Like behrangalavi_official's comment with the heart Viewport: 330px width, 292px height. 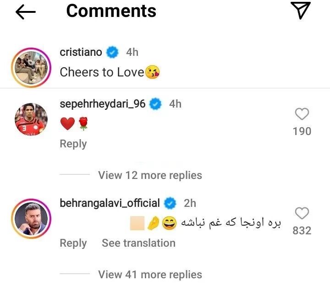(x=302, y=213)
